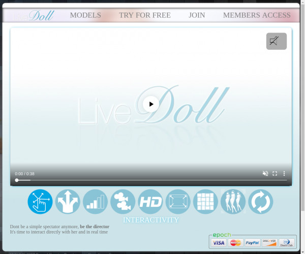Click the 0:00 / 0:38 time display
Image resolution: width=305 pixels, height=254 pixels.
coord(24,174)
